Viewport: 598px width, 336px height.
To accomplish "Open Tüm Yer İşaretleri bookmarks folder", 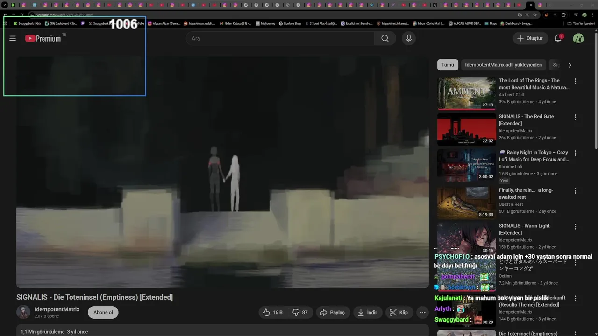I will click(x=582, y=23).
